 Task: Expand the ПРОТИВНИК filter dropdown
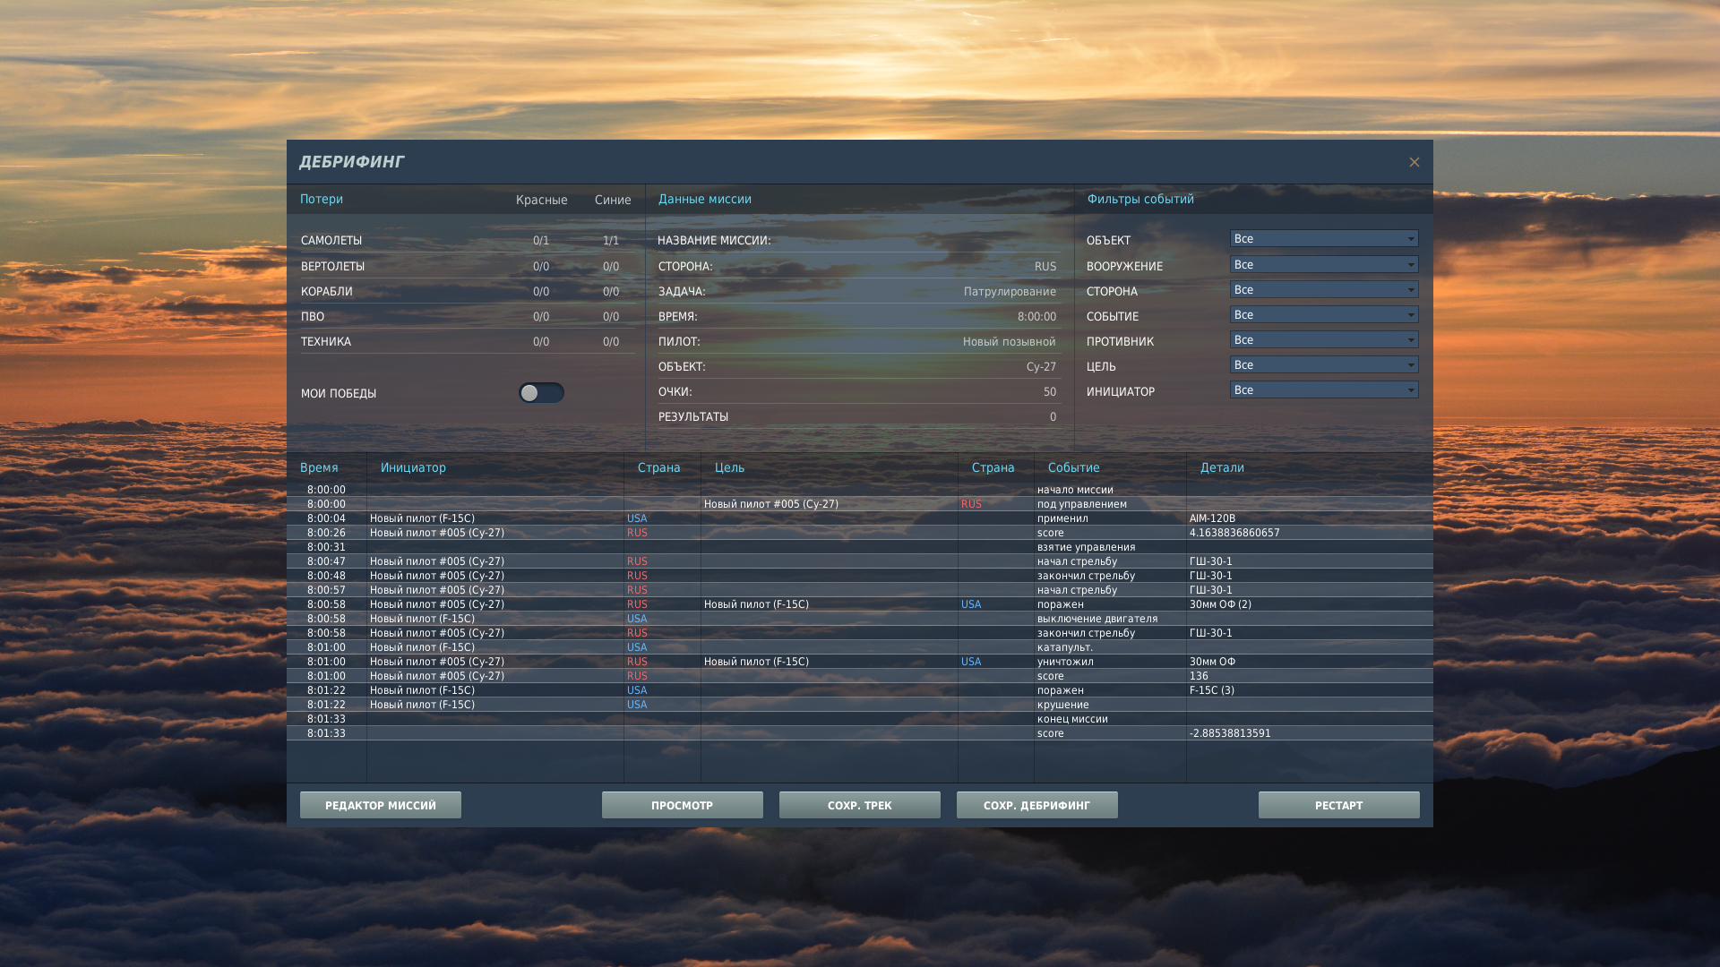click(1324, 339)
